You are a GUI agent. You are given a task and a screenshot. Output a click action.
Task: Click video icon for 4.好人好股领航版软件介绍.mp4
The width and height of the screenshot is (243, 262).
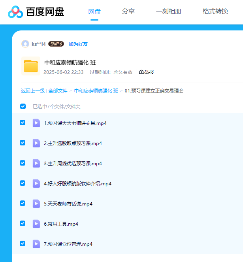36,183
